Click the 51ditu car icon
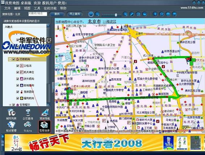 tap(28, 126)
